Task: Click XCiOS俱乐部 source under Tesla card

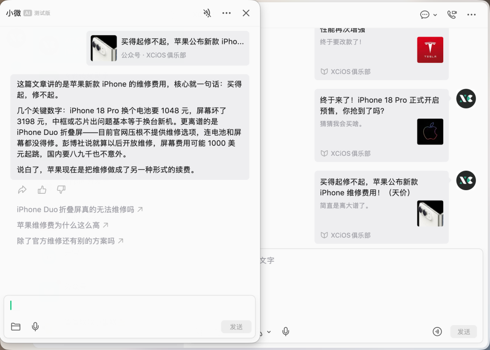Action: click(346, 72)
